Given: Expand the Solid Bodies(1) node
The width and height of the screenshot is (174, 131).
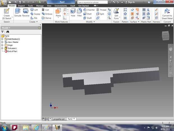Looking at the screenshot, I should tap(2, 39).
